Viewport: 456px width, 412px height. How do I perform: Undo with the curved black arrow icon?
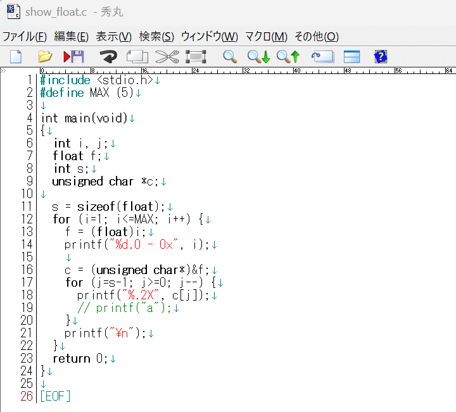108,56
